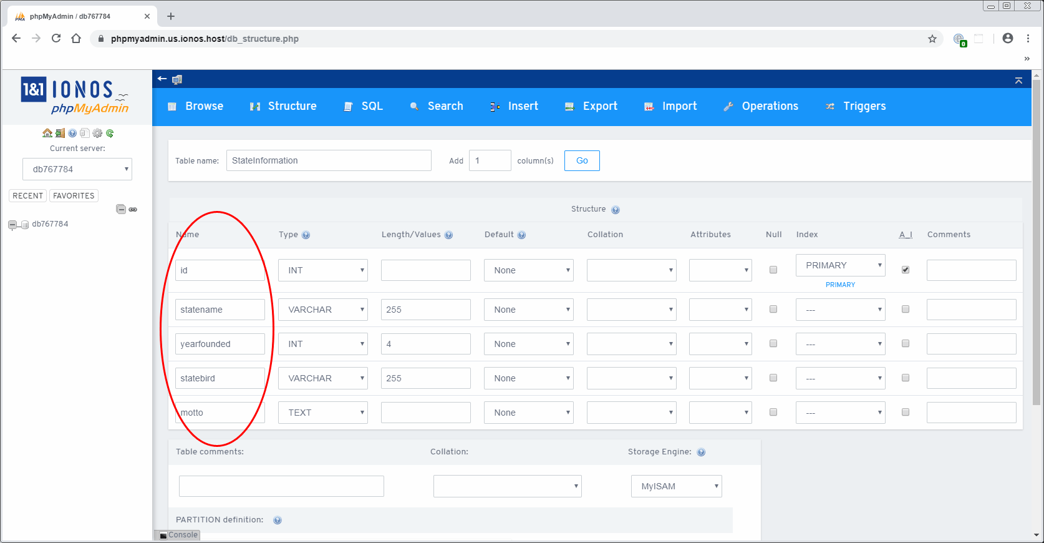Click the help icon beside Structure heading
This screenshot has height=543, width=1044.
coord(616,210)
